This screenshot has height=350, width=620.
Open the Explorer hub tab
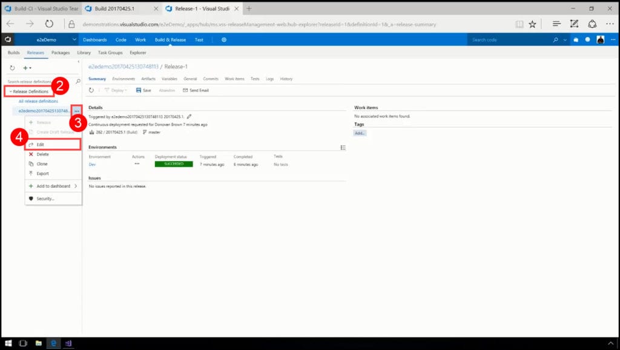click(x=138, y=53)
